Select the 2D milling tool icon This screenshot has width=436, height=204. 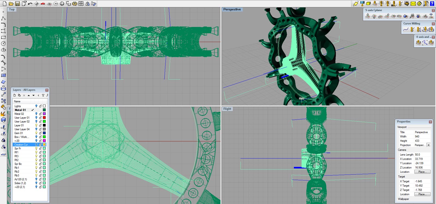[381, 4]
